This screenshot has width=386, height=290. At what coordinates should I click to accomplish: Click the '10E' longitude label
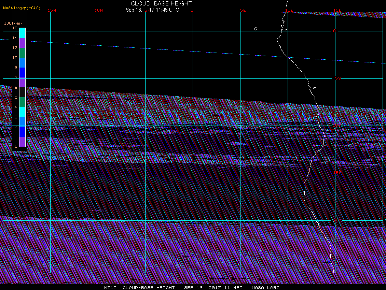tap(289, 10)
